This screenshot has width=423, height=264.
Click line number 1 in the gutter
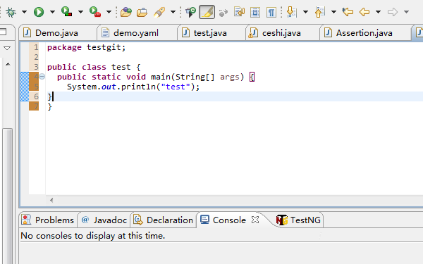coord(36,47)
